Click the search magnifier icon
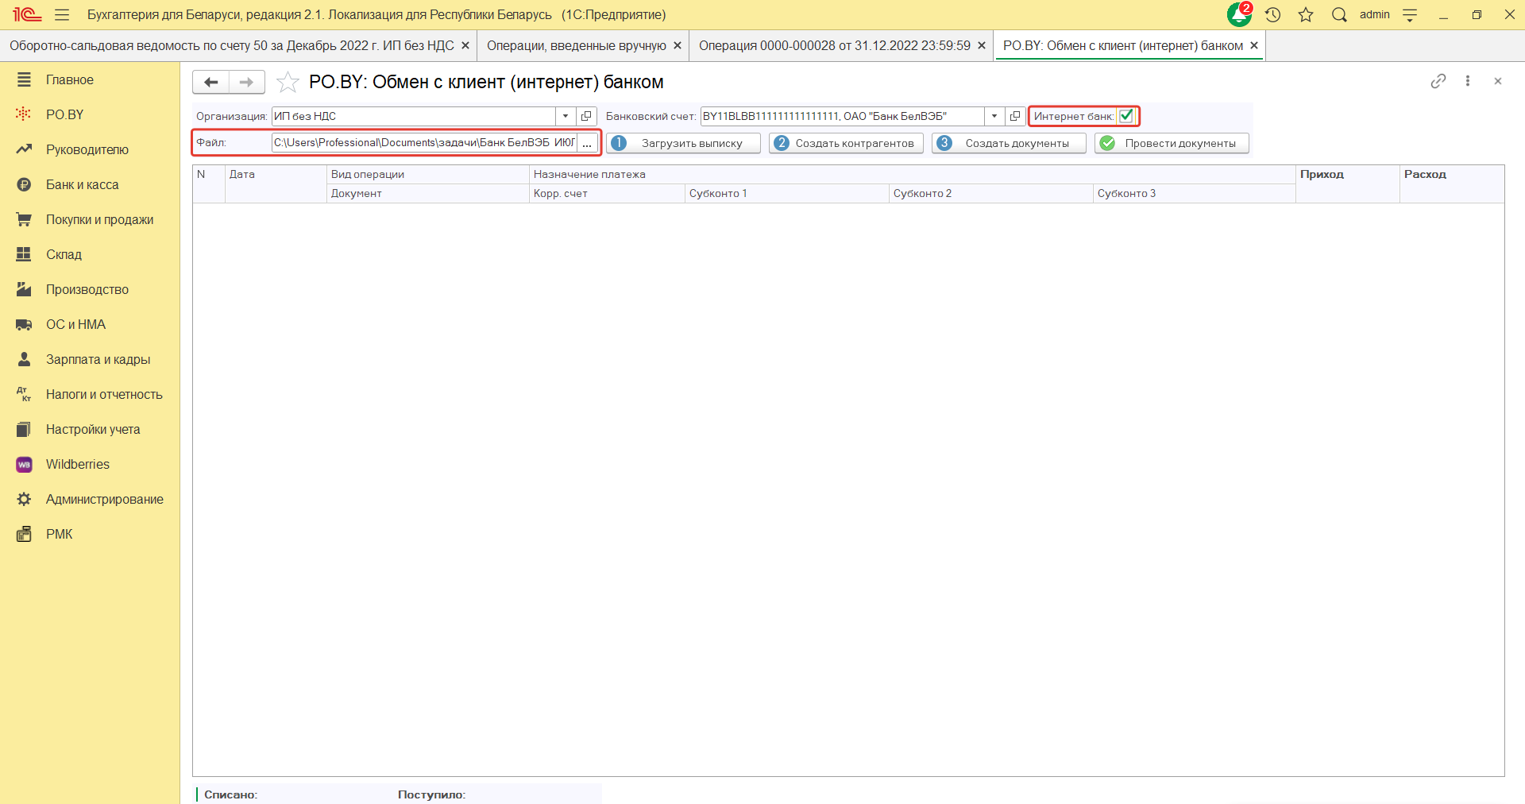This screenshot has height=804, width=1525. point(1339,15)
